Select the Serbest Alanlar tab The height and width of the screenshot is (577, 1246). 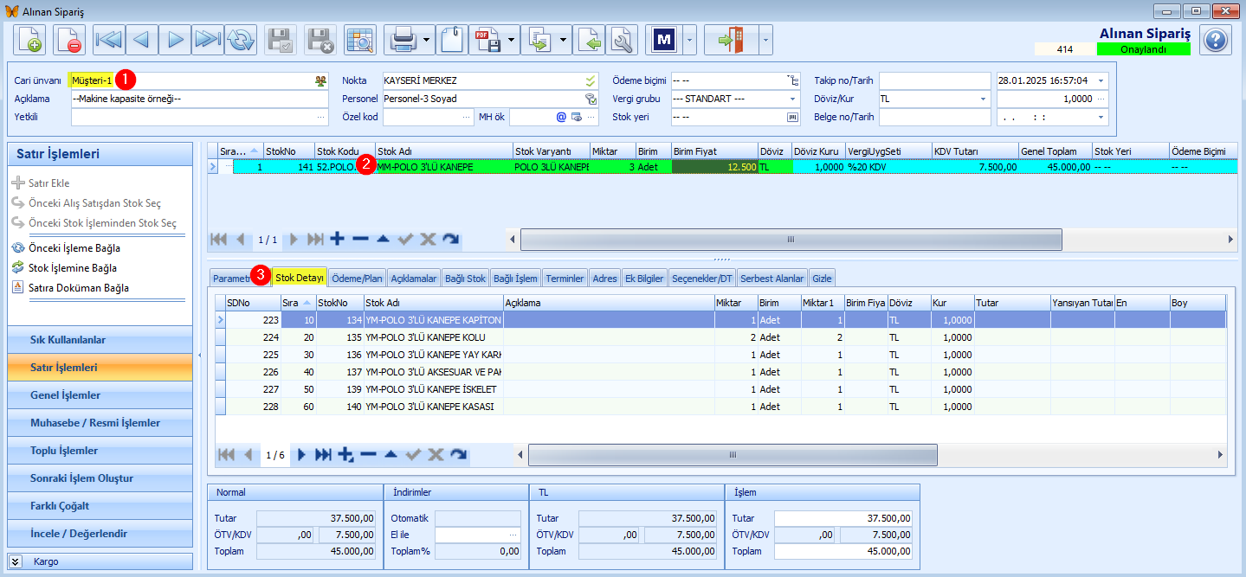click(x=772, y=279)
